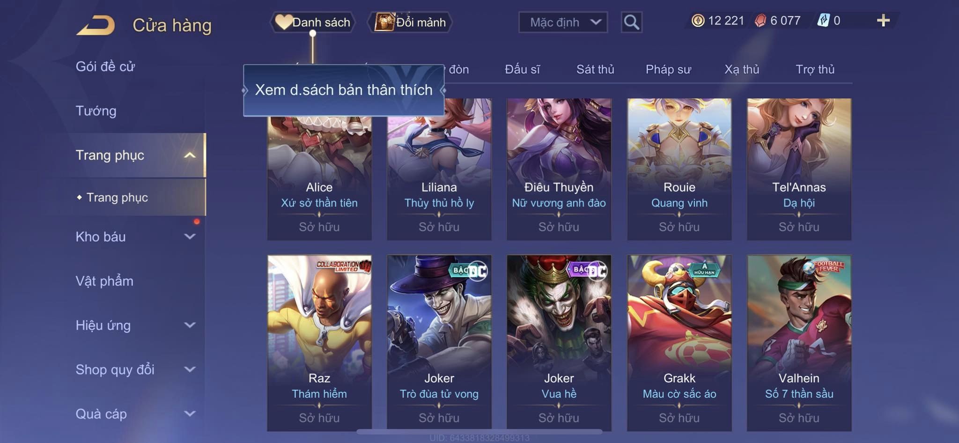The image size is (959, 443).
Task: Open Gói đề cử in sidebar
Action: point(105,66)
